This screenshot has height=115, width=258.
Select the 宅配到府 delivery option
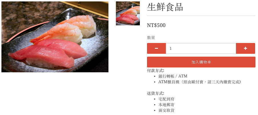[166, 99]
